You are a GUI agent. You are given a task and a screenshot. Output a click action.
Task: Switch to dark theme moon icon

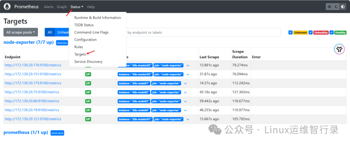click(336, 6)
